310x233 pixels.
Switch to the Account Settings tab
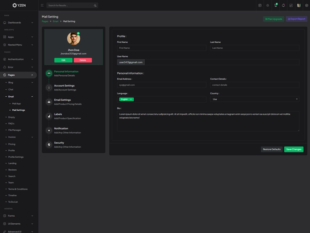[x=64, y=86]
